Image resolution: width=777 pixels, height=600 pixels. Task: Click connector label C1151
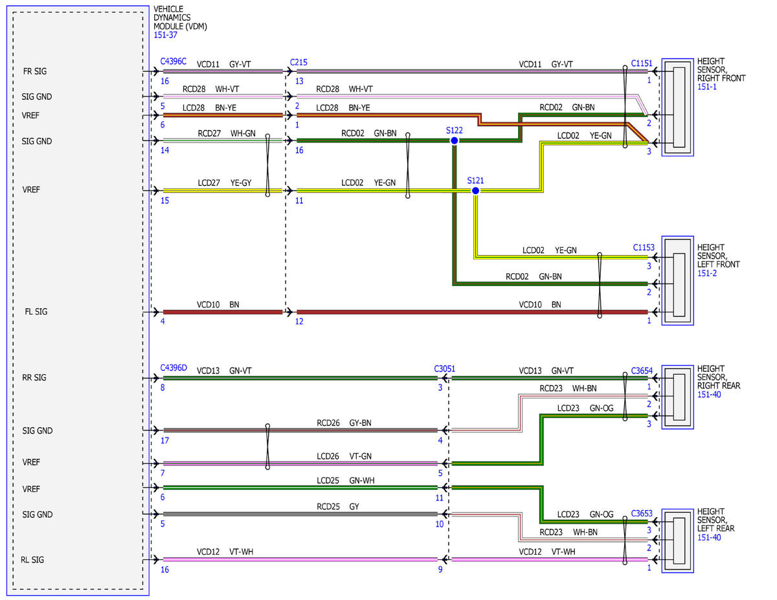tap(642, 64)
